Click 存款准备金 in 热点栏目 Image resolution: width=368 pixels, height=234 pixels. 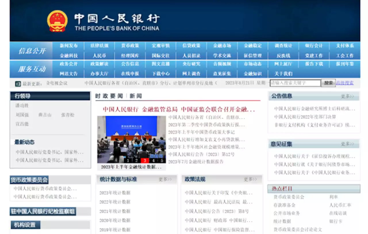[284, 205]
